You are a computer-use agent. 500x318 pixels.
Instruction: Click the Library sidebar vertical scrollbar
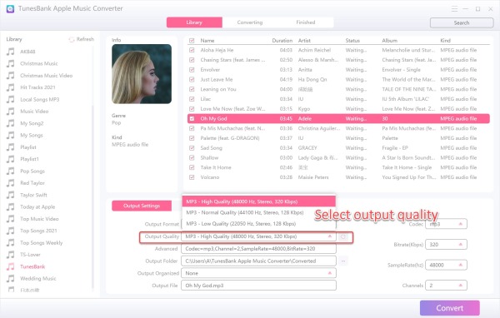point(92,197)
